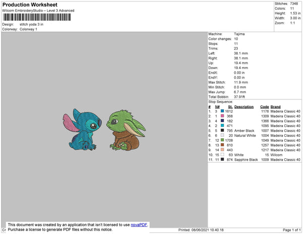Click the Max Stitch value '11.9 mm'
This screenshot has height=234, width=303.
pos(241,82)
